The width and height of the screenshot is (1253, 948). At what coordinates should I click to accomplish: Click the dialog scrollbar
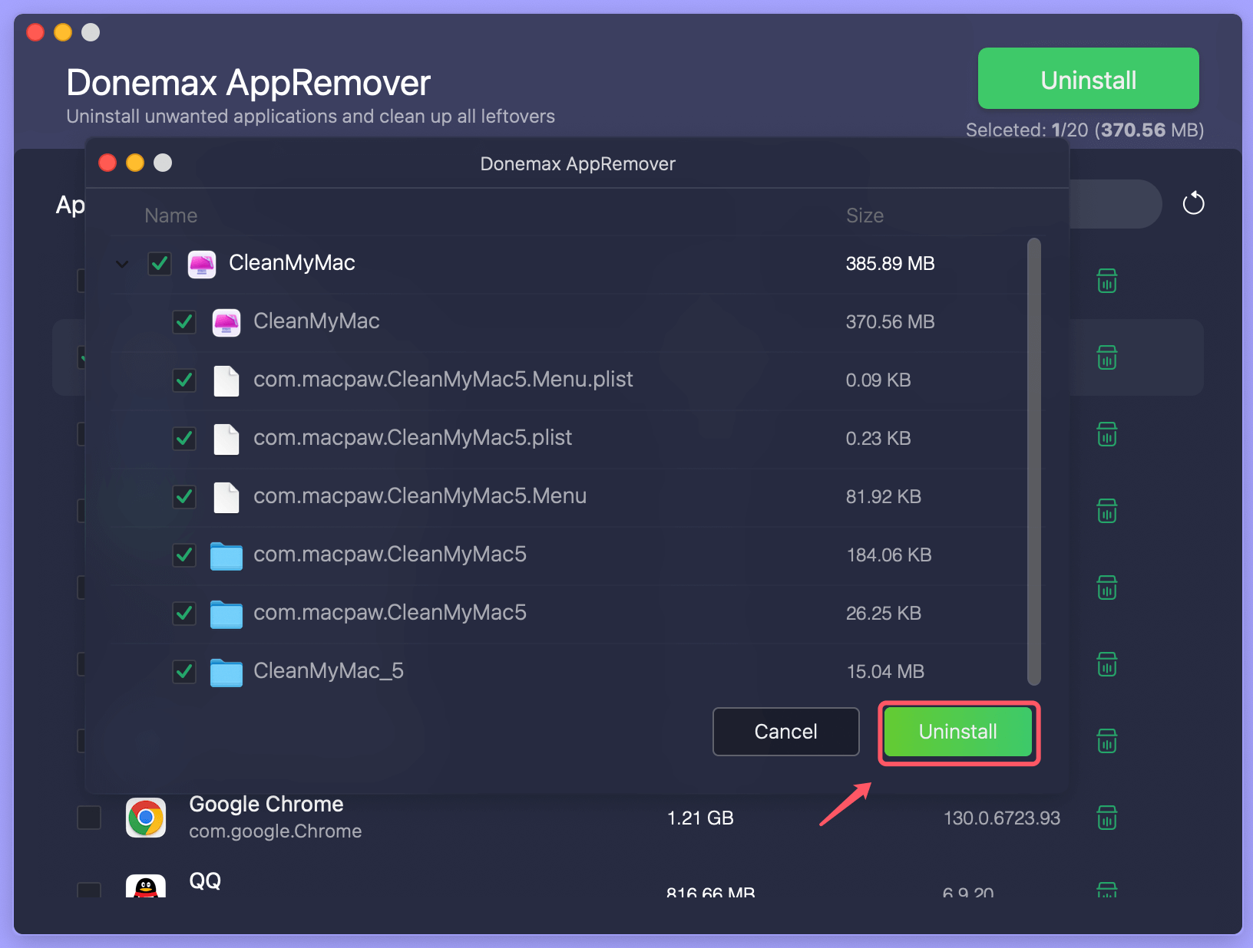click(1033, 460)
